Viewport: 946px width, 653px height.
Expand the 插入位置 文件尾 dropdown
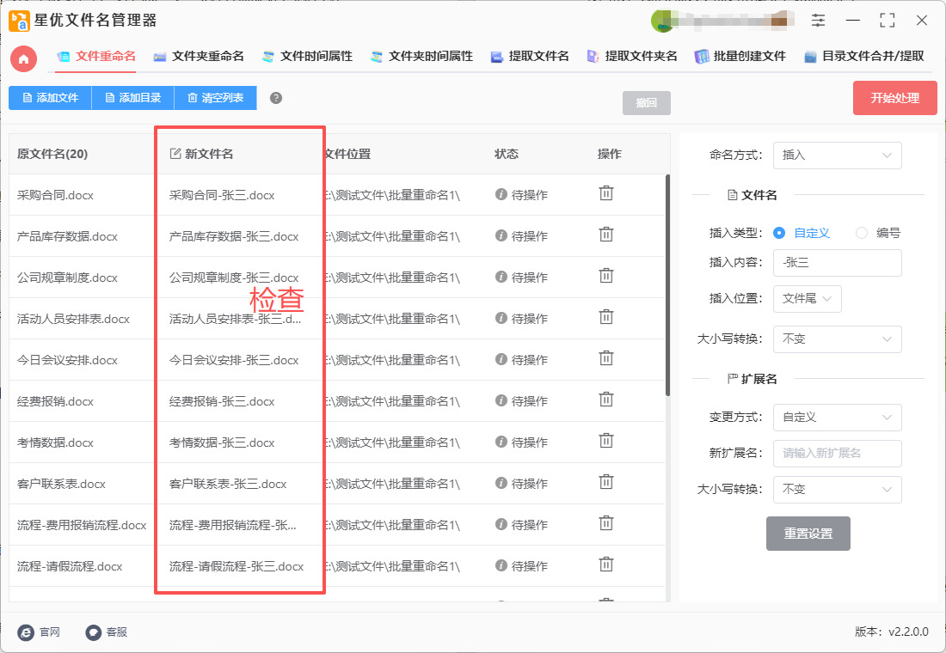(807, 299)
